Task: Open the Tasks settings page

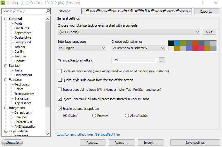Action: [18, 70]
